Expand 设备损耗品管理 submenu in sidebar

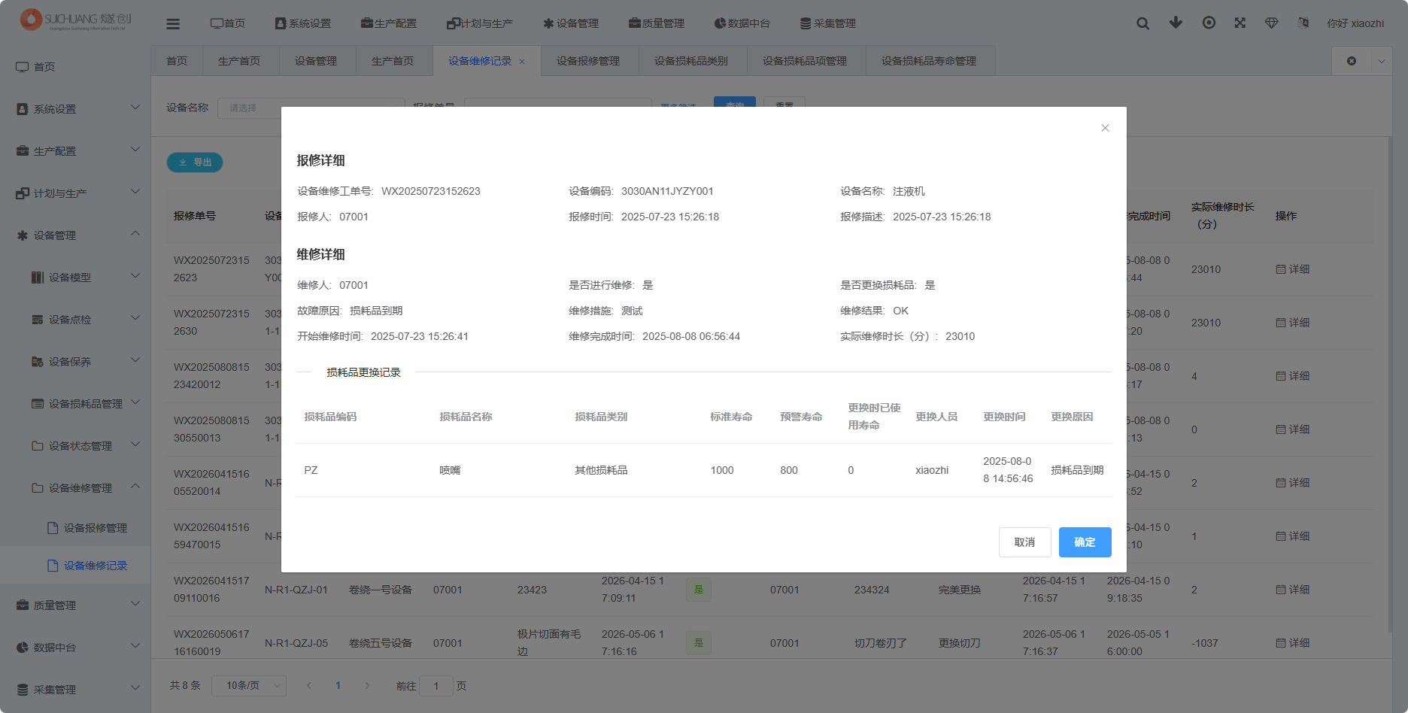[75, 404]
